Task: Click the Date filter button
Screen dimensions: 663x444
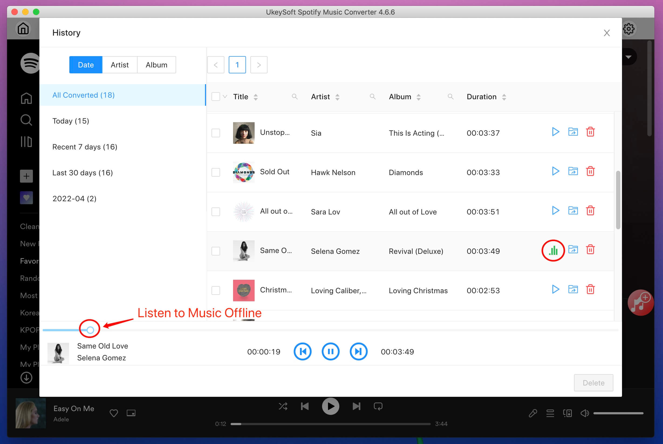Action: click(86, 65)
